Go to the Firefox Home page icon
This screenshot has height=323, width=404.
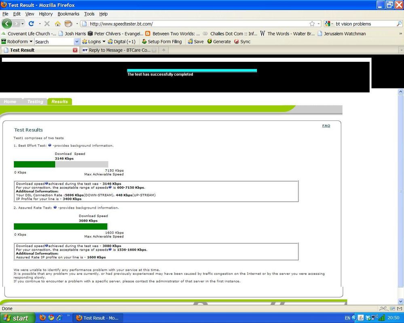click(58, 24)
